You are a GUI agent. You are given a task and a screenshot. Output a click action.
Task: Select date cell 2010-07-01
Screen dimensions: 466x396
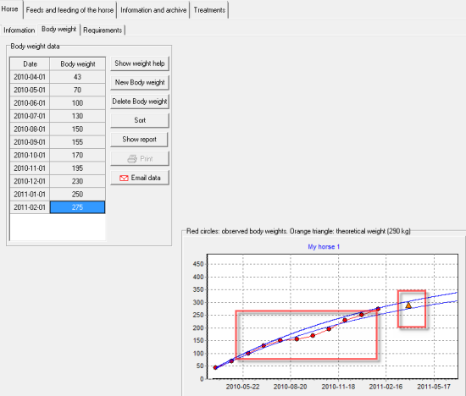click(x=30, y=116)
